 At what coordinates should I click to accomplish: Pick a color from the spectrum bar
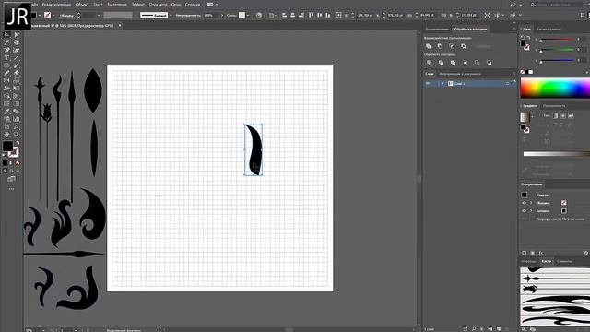pos(555,88)
